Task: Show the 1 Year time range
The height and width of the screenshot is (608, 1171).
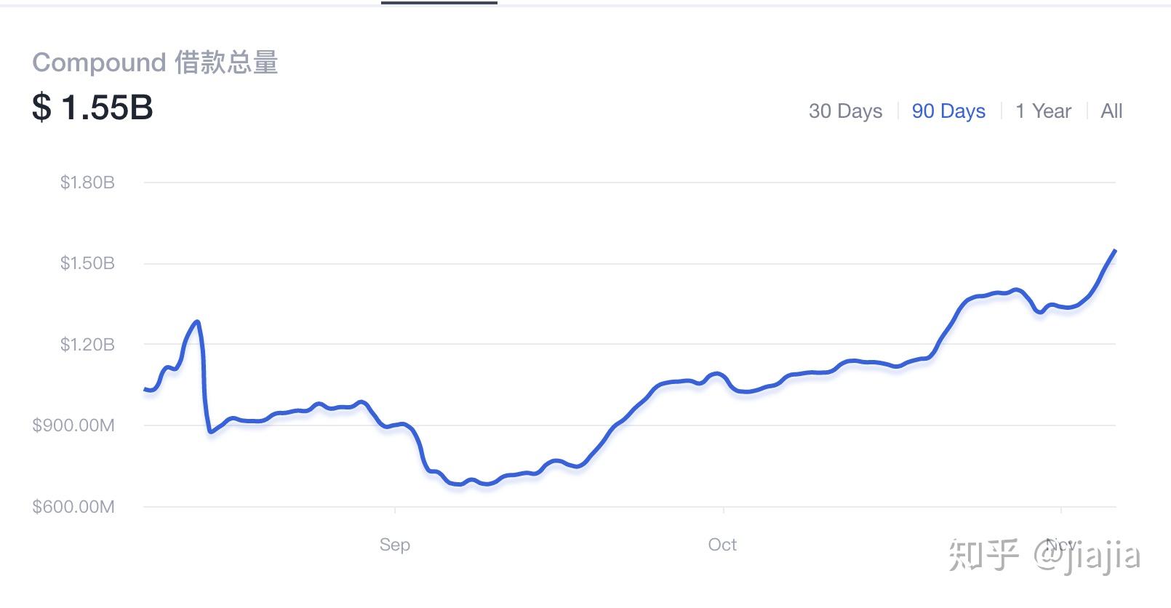Action: tap(1043, 111)
